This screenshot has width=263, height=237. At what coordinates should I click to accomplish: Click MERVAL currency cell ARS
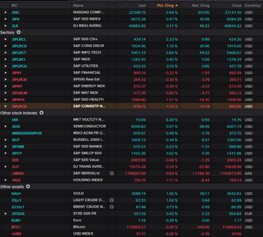248,173
